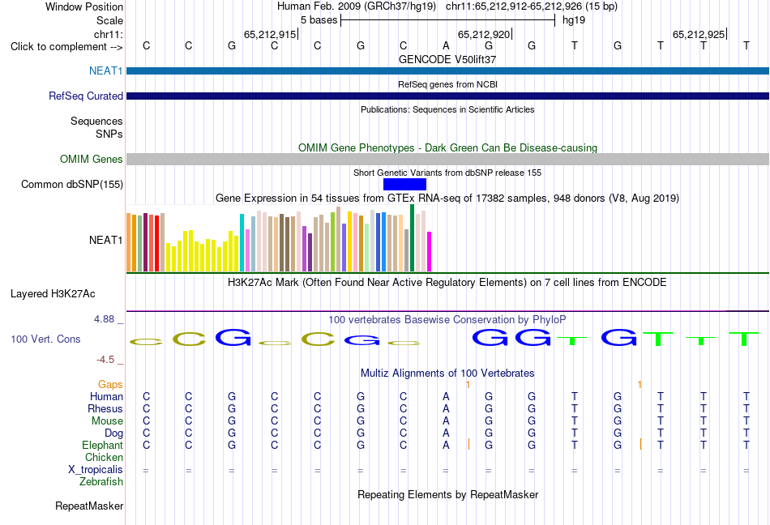Click the X_tropicalis alignment row label
Screen dimensions: 770x525
click(x=96, y=470)
